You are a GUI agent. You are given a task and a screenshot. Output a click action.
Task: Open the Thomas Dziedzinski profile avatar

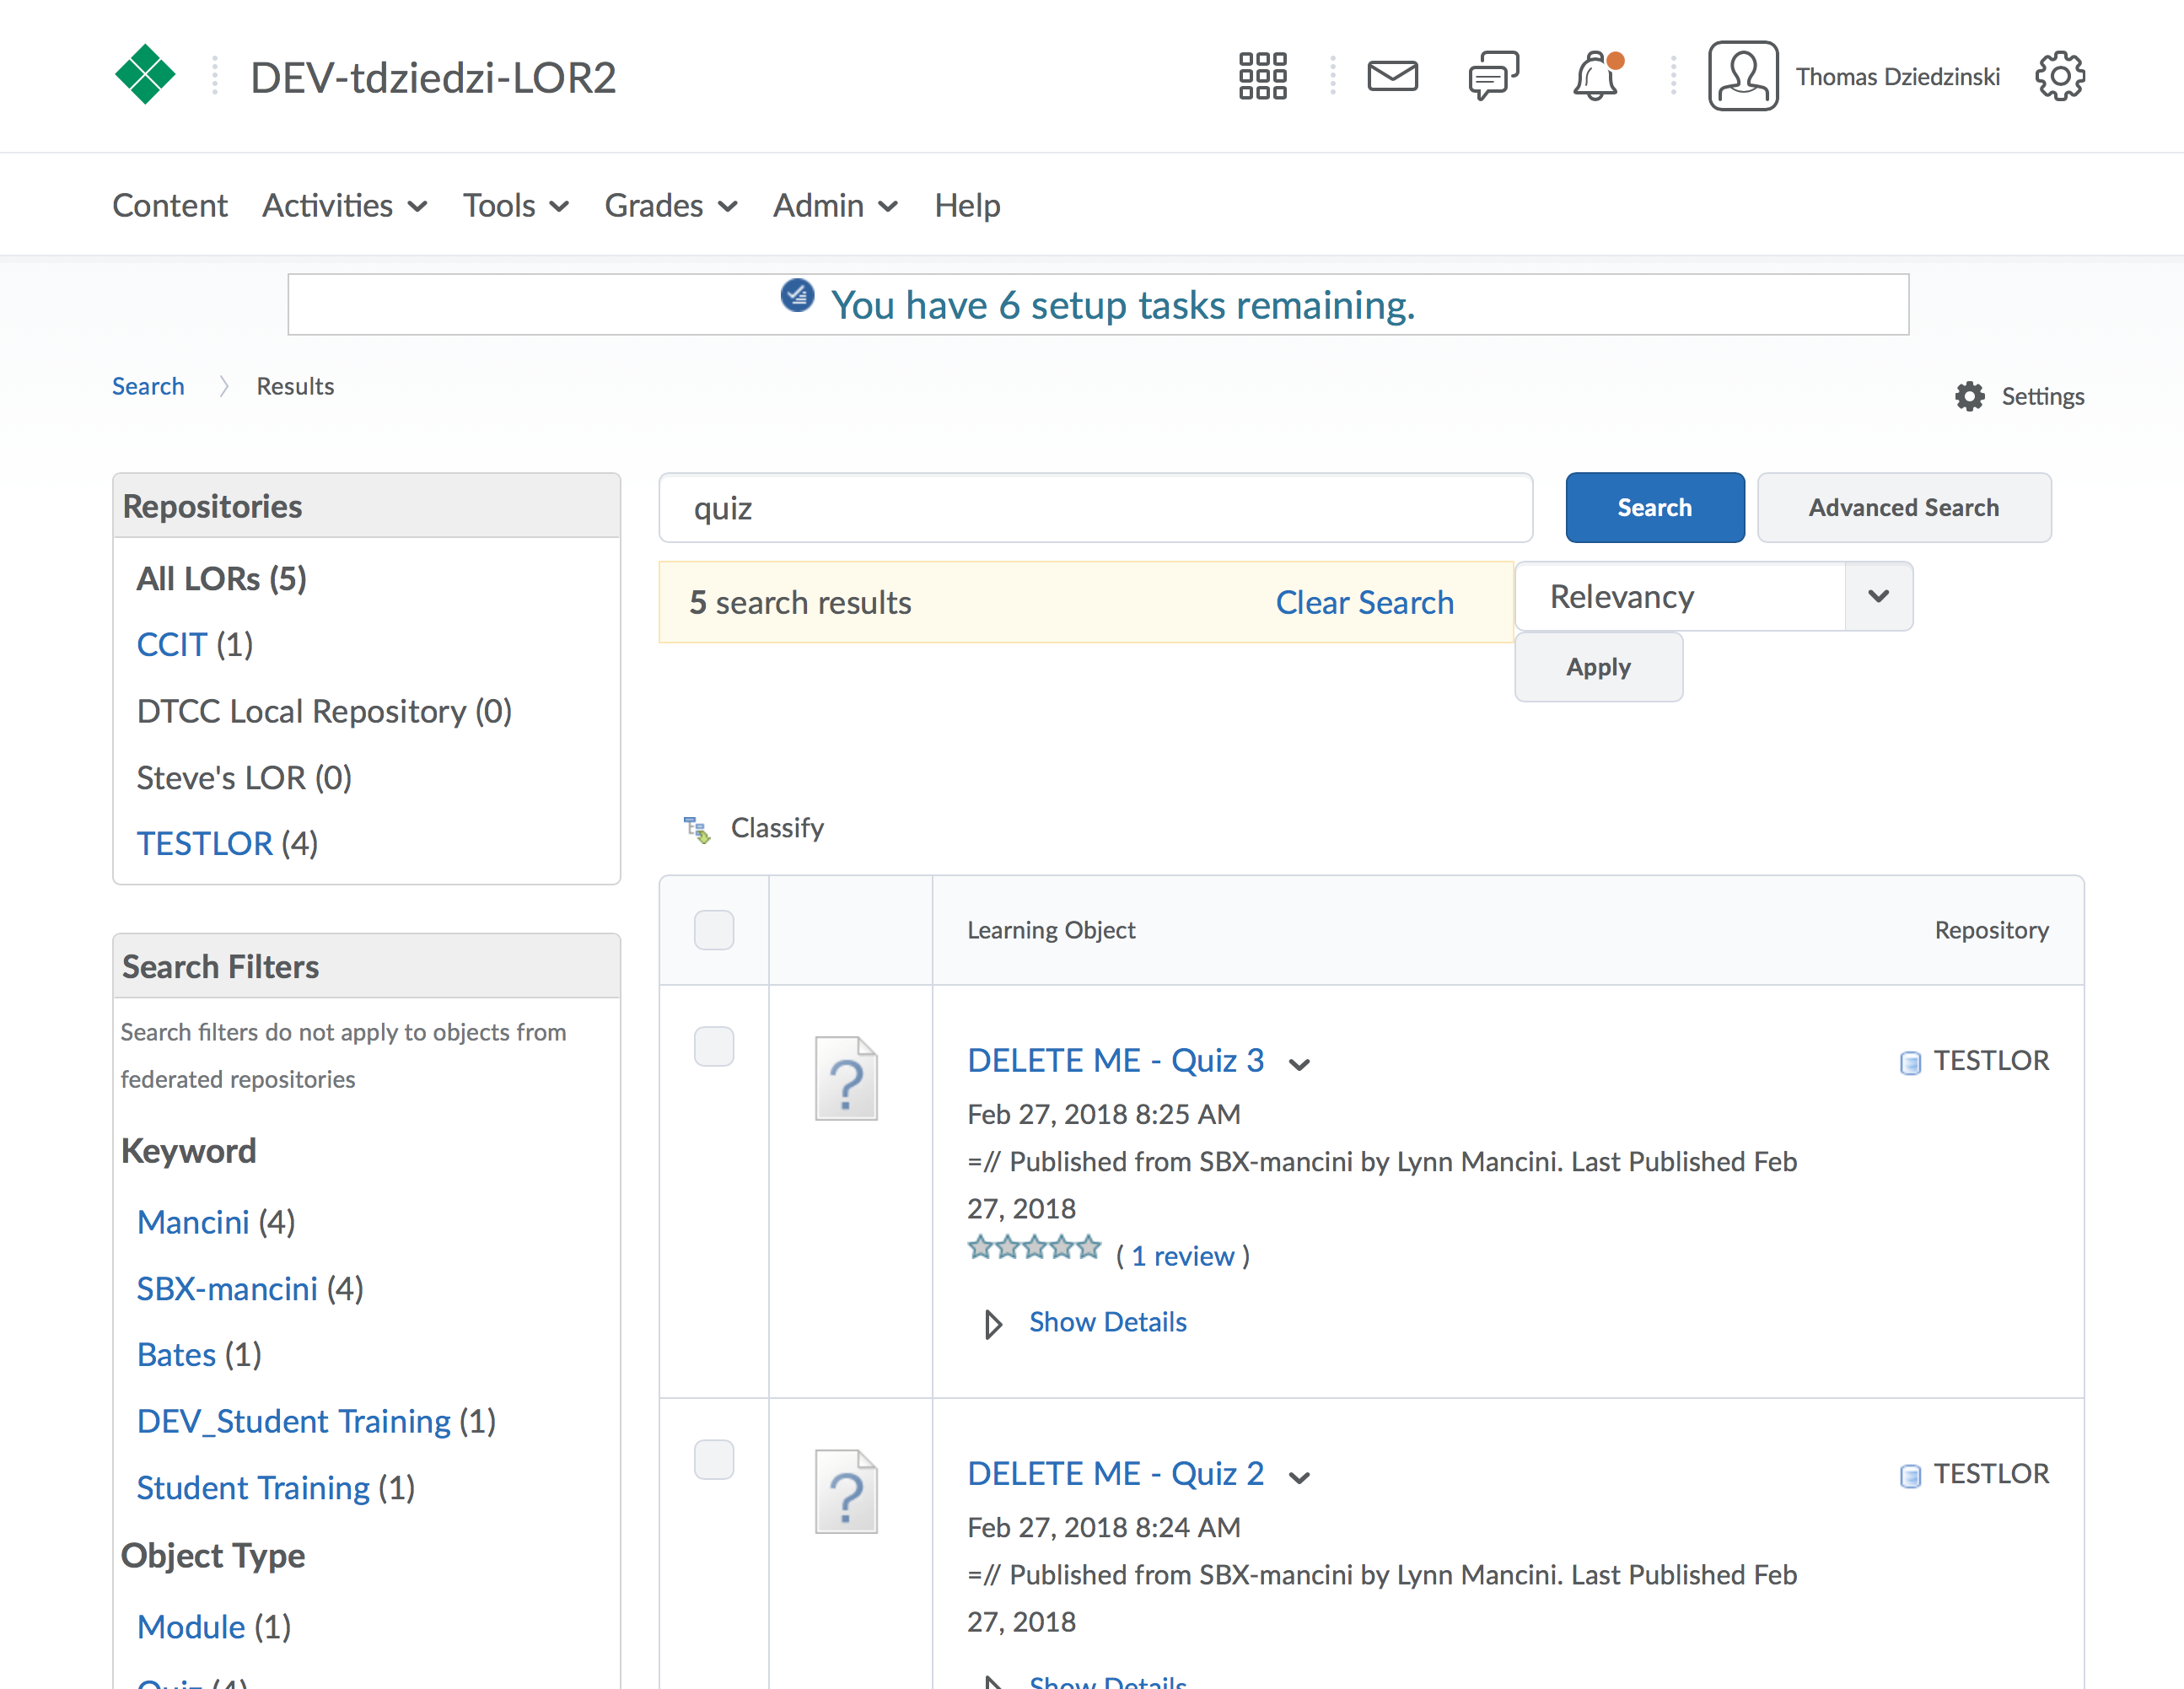tap(1743, 76)
